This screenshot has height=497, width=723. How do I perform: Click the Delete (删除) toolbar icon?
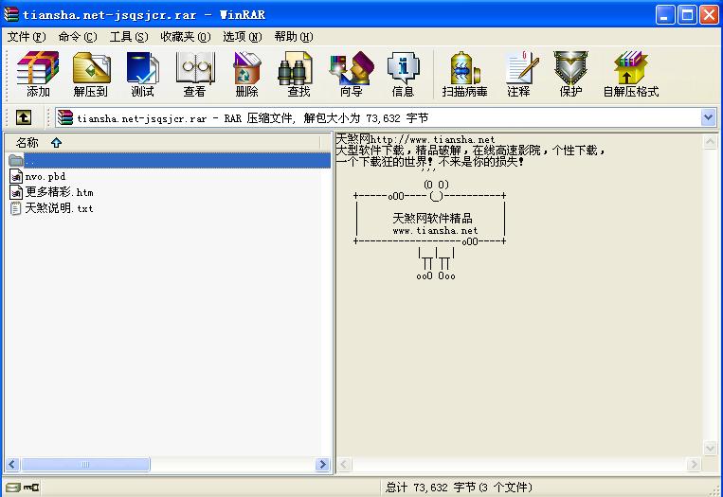[x=246, y=67]
